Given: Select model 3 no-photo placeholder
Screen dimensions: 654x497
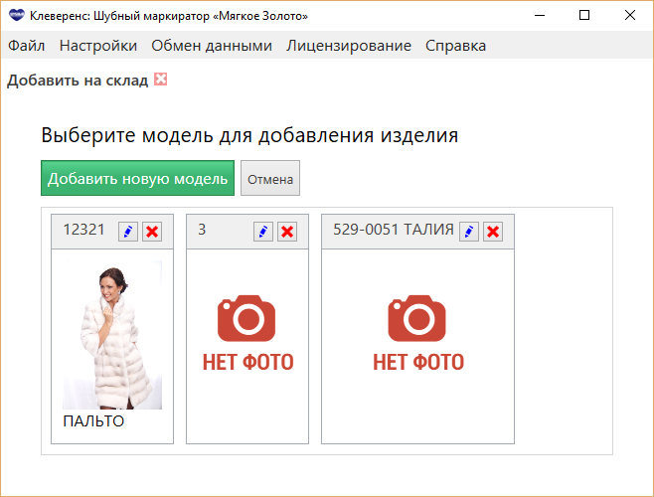Looking at the screenshot, I should 247,333.
